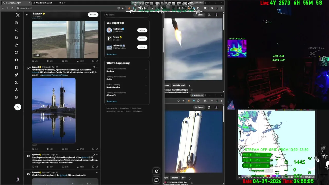Play the 15:29 Starship video thumbnail

pyautogui.click(x=65, y=39)
